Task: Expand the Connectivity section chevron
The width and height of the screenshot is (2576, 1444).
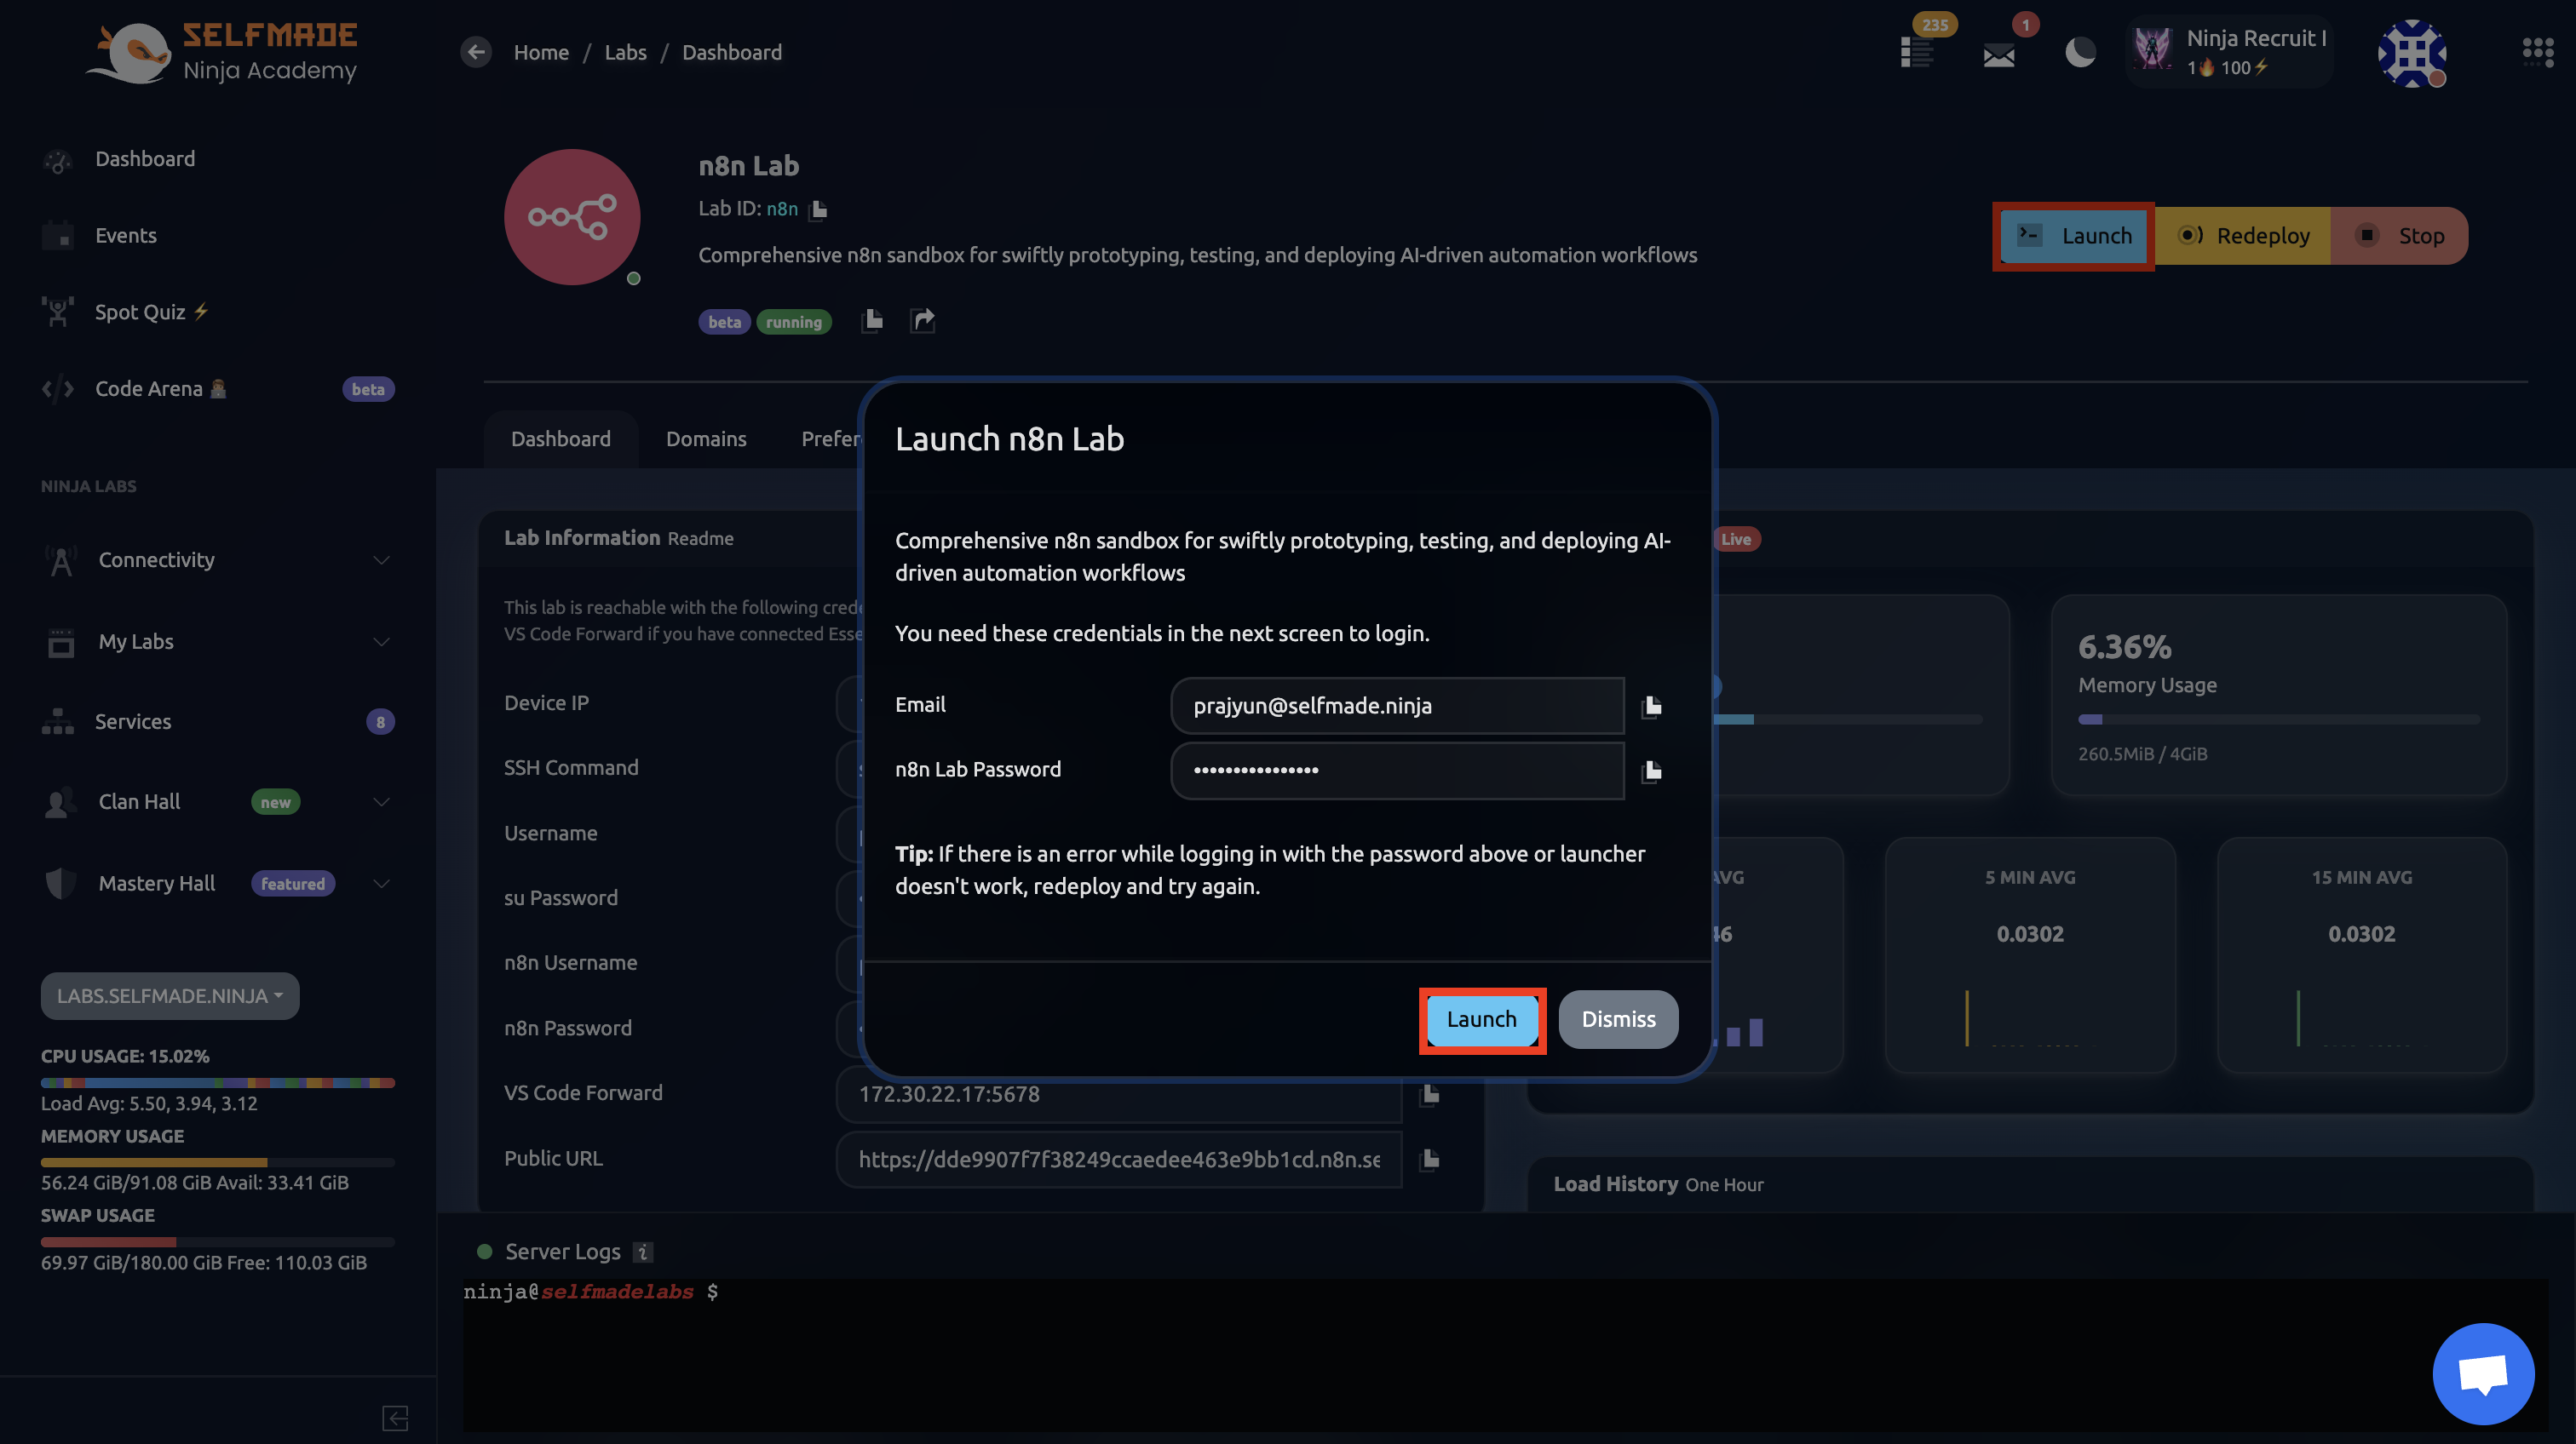Action: pyautogui.click(x=381, y=559)
